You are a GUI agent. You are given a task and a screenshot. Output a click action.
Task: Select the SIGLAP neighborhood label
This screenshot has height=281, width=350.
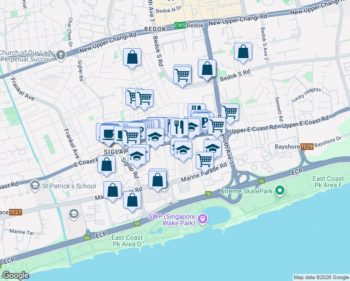click(116, 152)
